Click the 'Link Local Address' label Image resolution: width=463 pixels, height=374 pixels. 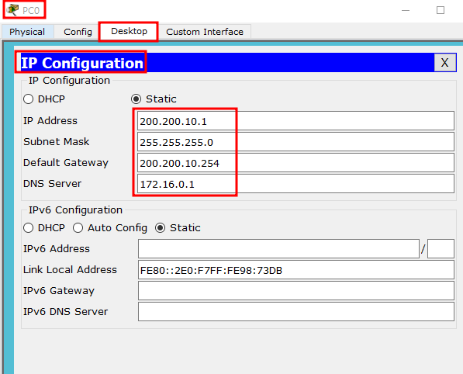click(70, 270)
